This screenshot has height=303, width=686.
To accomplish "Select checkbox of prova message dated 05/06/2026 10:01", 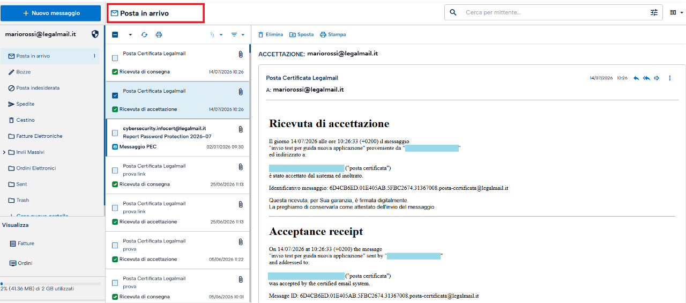I will 115,283.
